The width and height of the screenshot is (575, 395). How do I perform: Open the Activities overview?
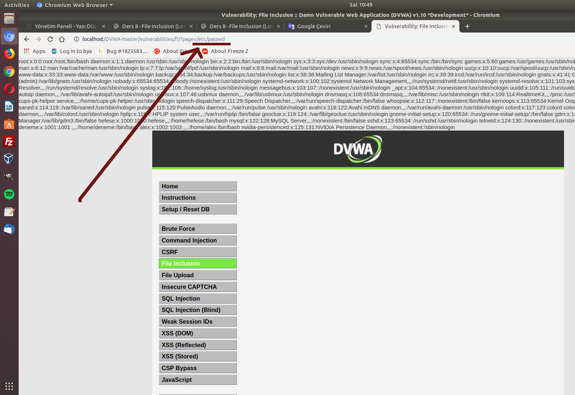(17, 5)
